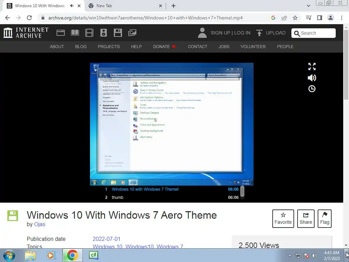The width and height of the screenshot is (349, 262).
Task: Open the BLOG menu item
Action: [x=80, y=46]
